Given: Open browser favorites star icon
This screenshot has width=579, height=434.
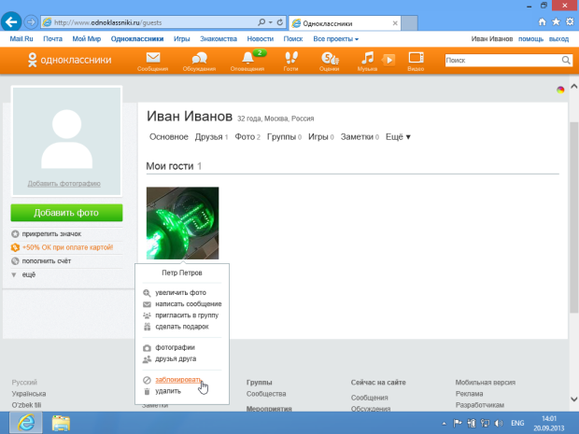Looking at the screenshot, I should click(556, 22).
